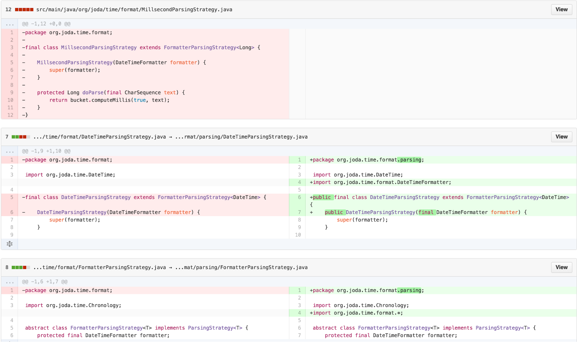Click the FormatterParsingStrategy.java renamed file path
The width and height of the screenshot is (577, 342).
pos(171,267)
